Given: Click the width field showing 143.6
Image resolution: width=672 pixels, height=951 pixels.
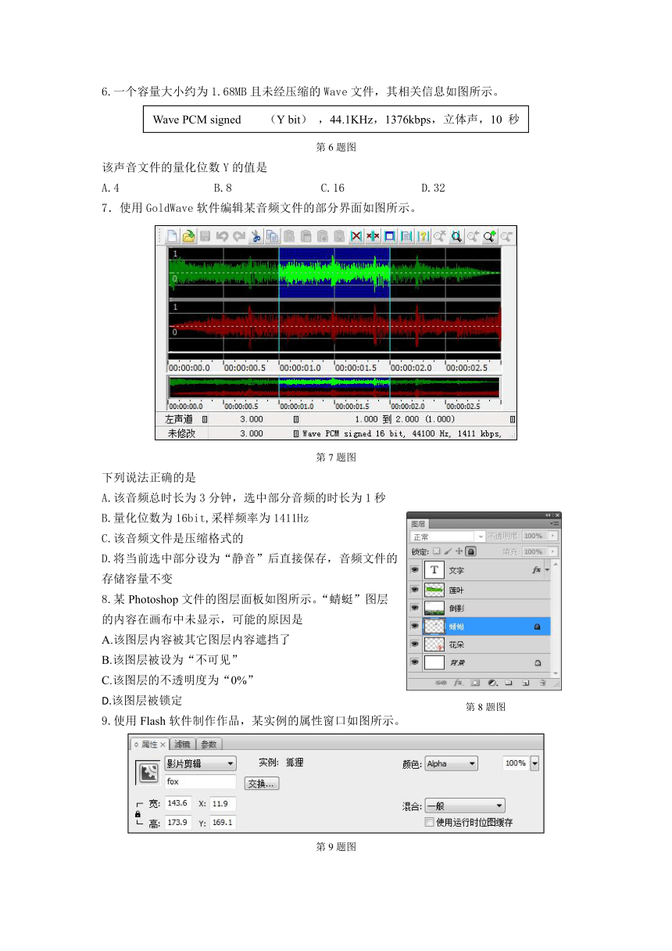Looking at the screenshot, I should 179,803.
